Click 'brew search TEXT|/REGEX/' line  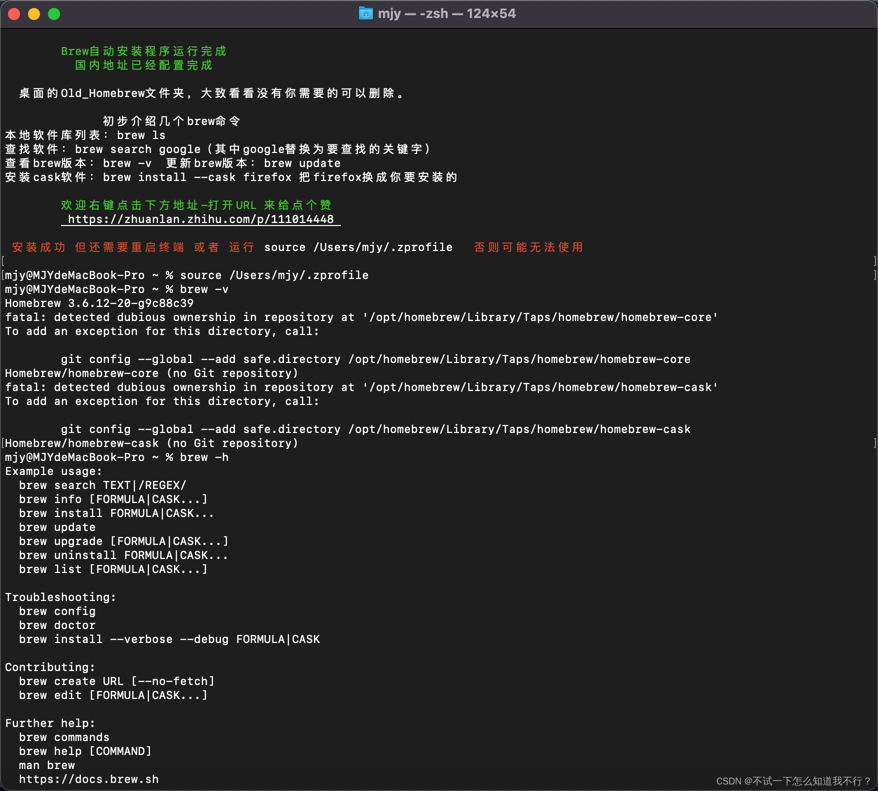click(102, 485)
